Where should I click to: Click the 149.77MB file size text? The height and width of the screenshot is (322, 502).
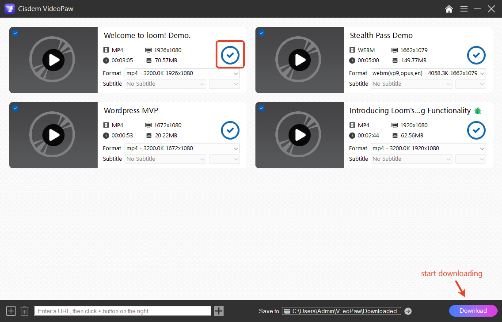pyautogui.click(x=414, y=61)
